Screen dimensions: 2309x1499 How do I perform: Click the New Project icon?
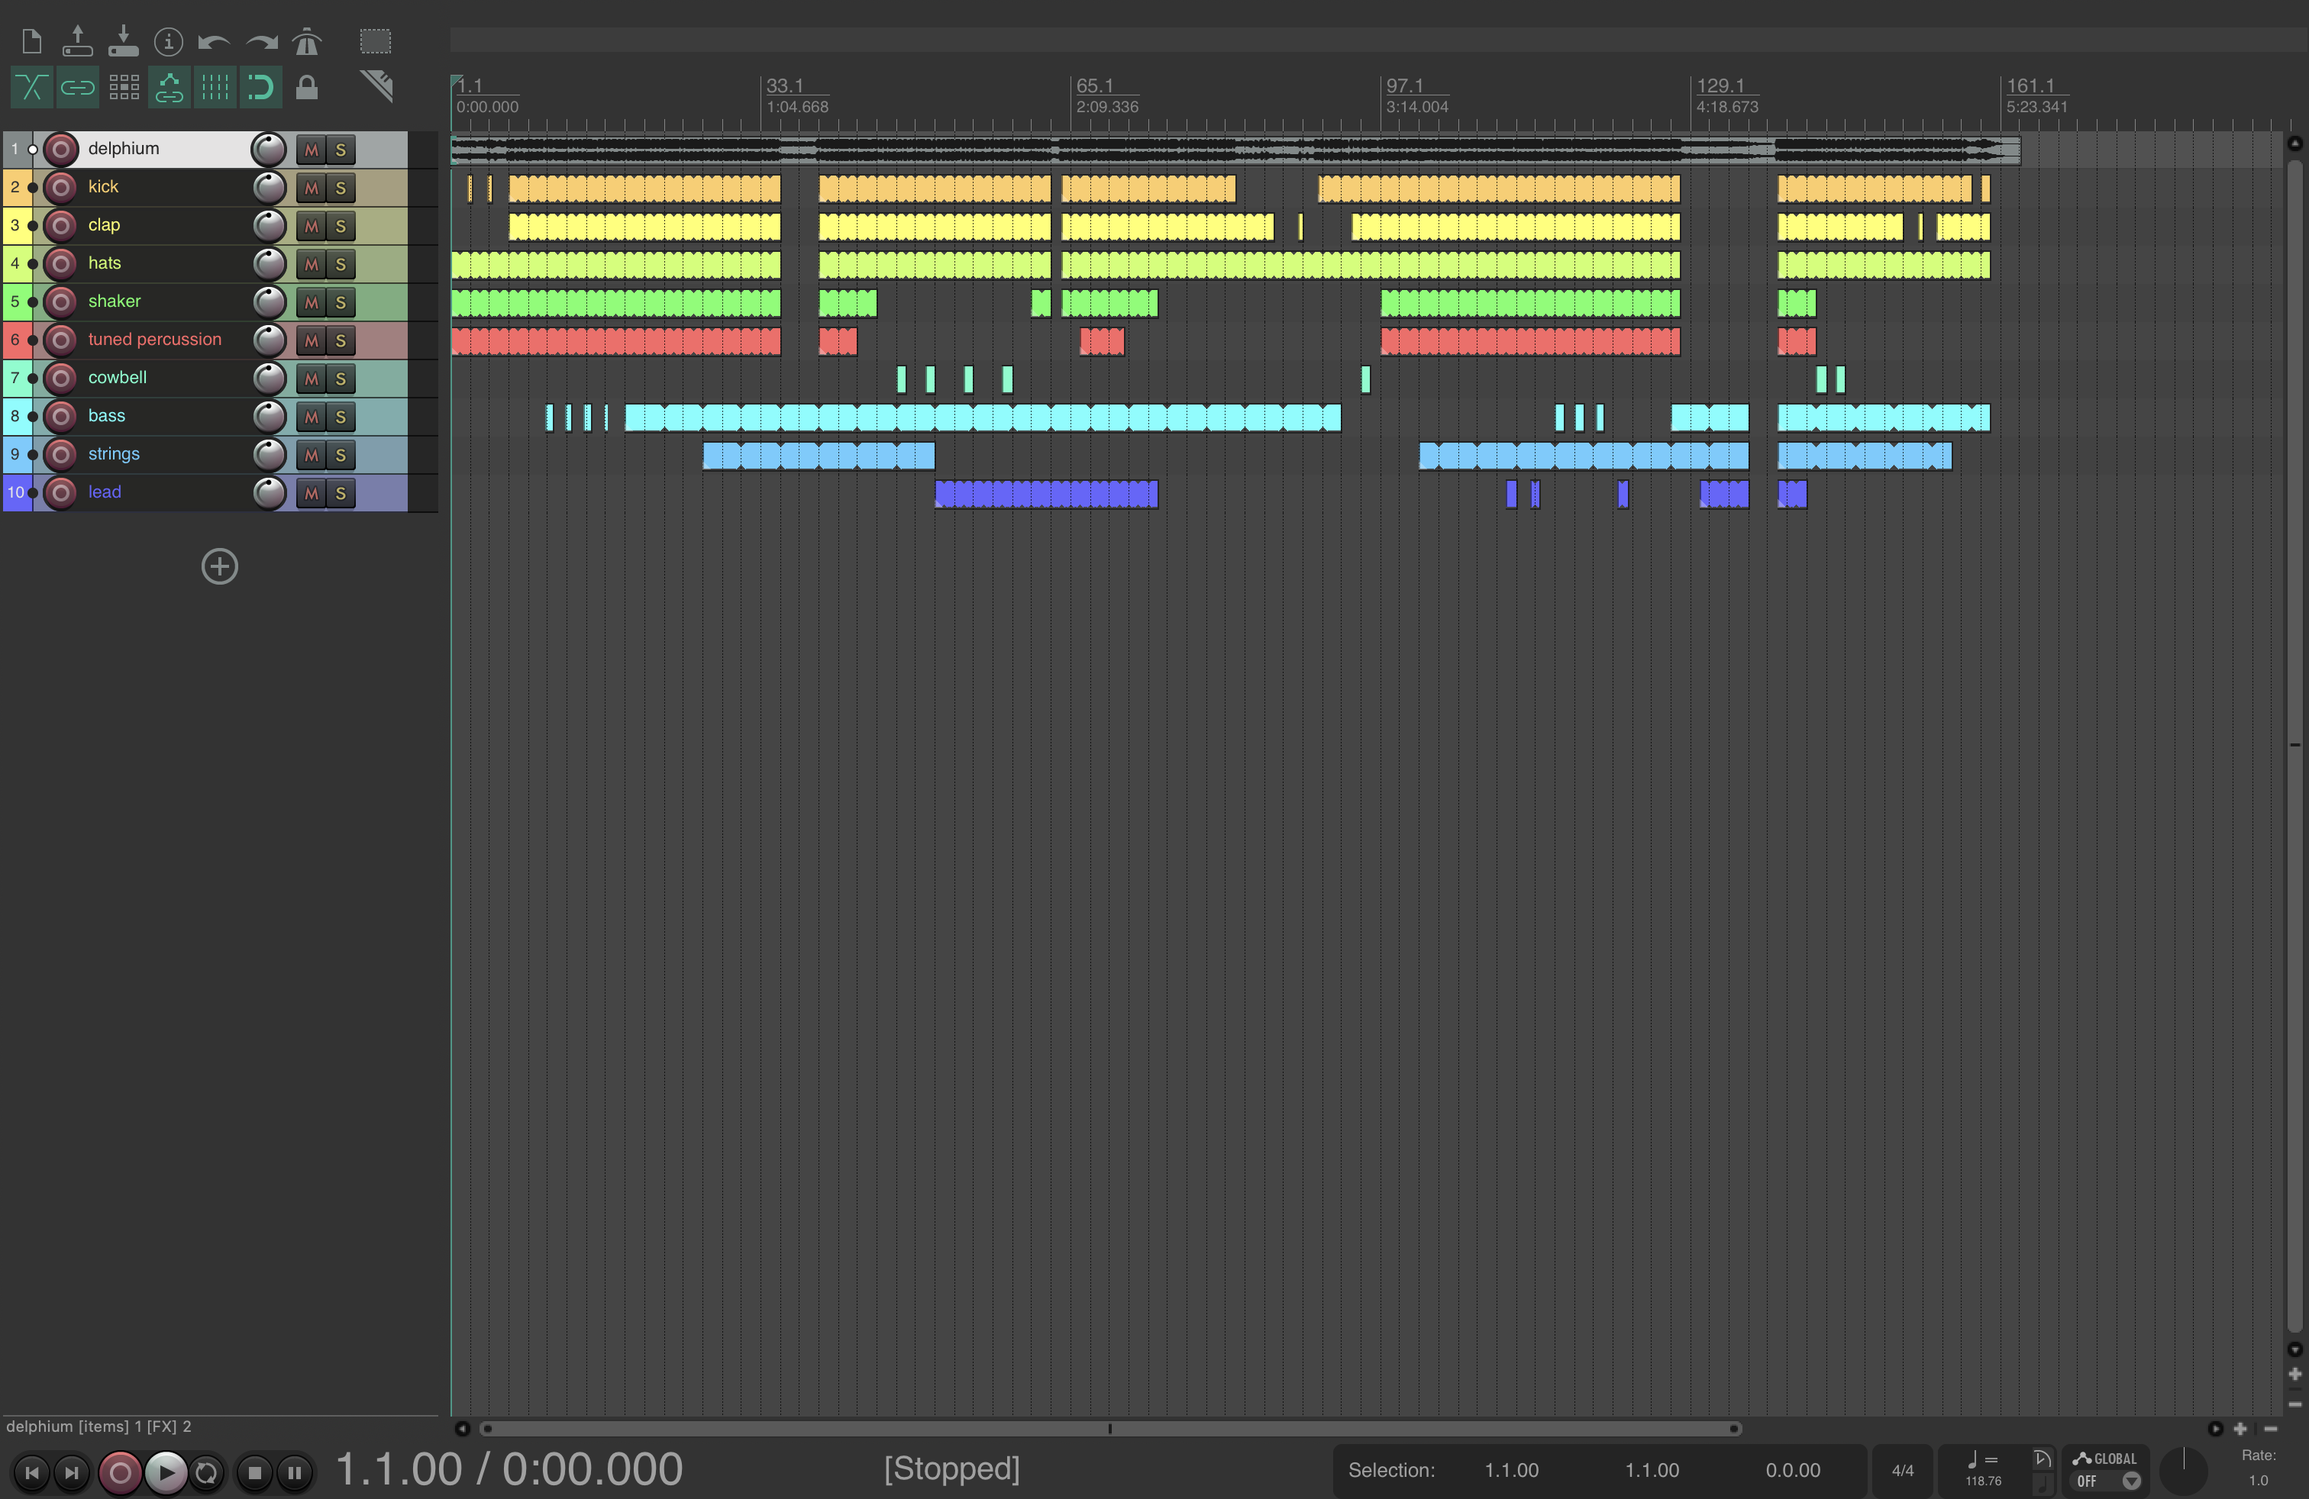pyautogui.click(x=31, y=42)
